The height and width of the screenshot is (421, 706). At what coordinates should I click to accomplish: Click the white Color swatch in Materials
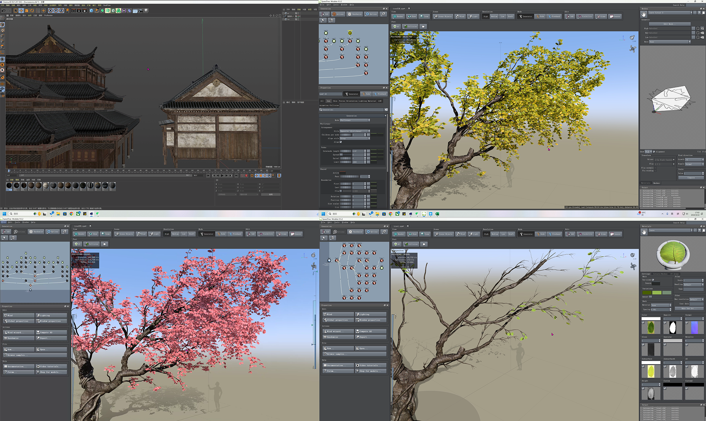(651, 318)
